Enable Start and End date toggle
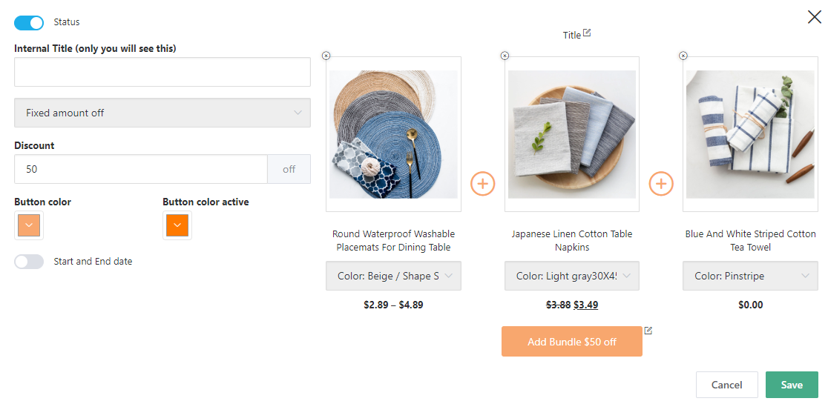This screenshot has height=404, width=828. pos(29,262)
